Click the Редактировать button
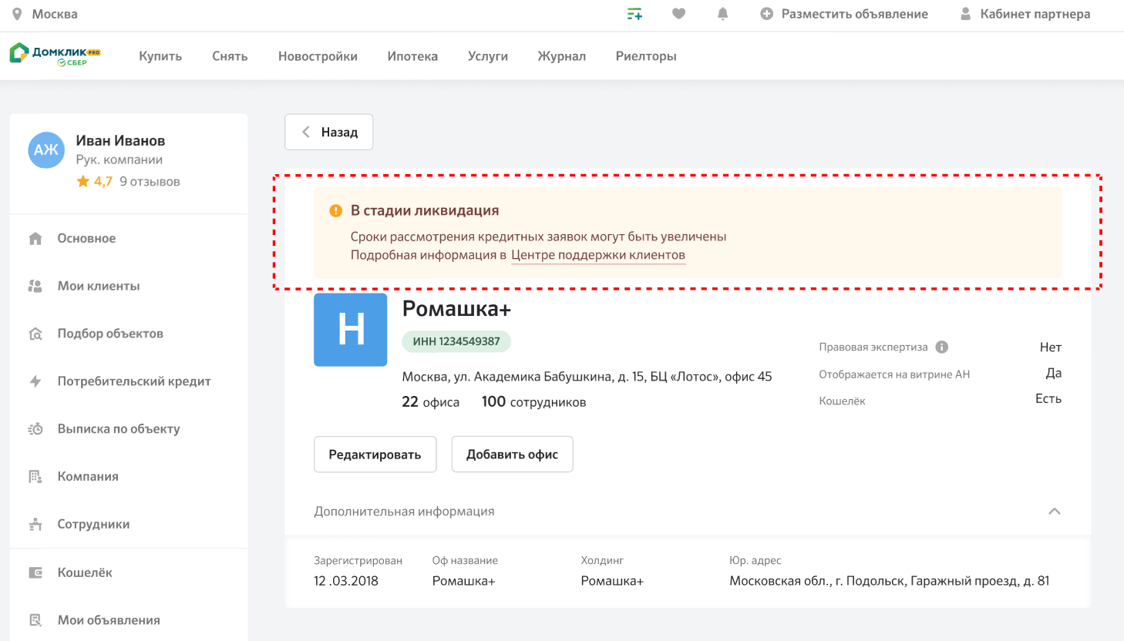This screenshot has width=1124, height=641. coord(375,455)
